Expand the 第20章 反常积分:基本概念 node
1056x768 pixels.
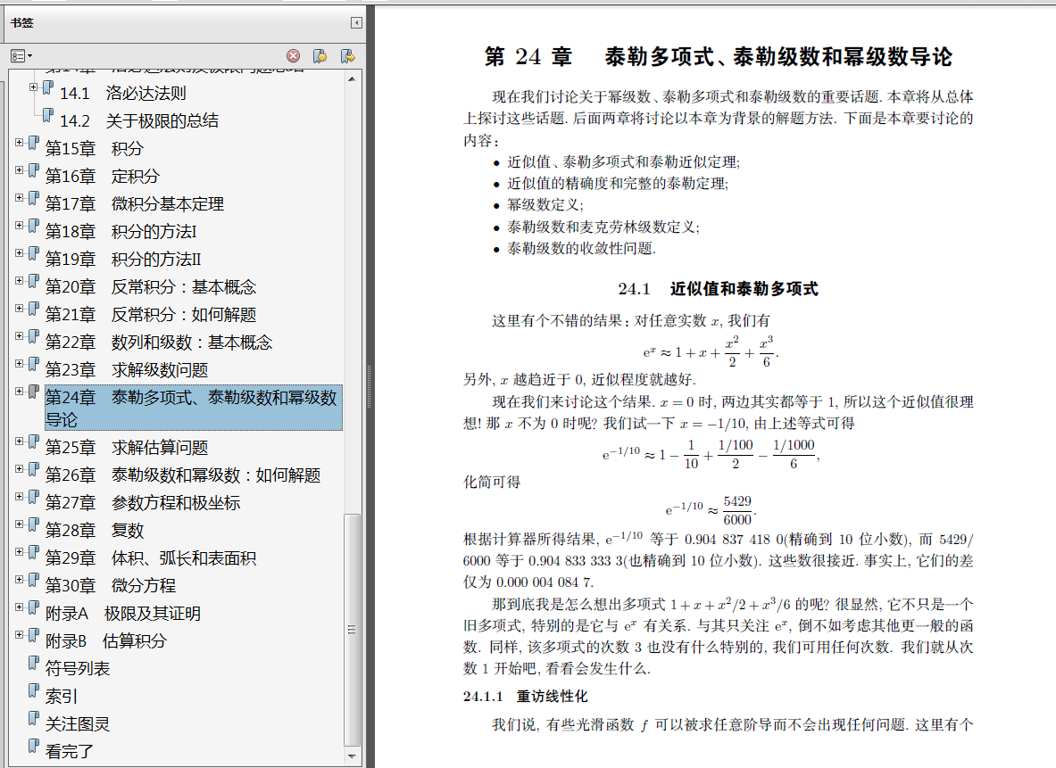pos(19,281)
